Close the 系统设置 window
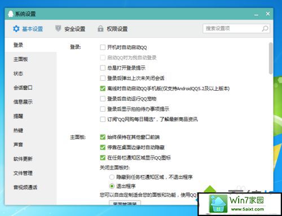The height and width of the screenshot is (216, 282). [268, 14]
